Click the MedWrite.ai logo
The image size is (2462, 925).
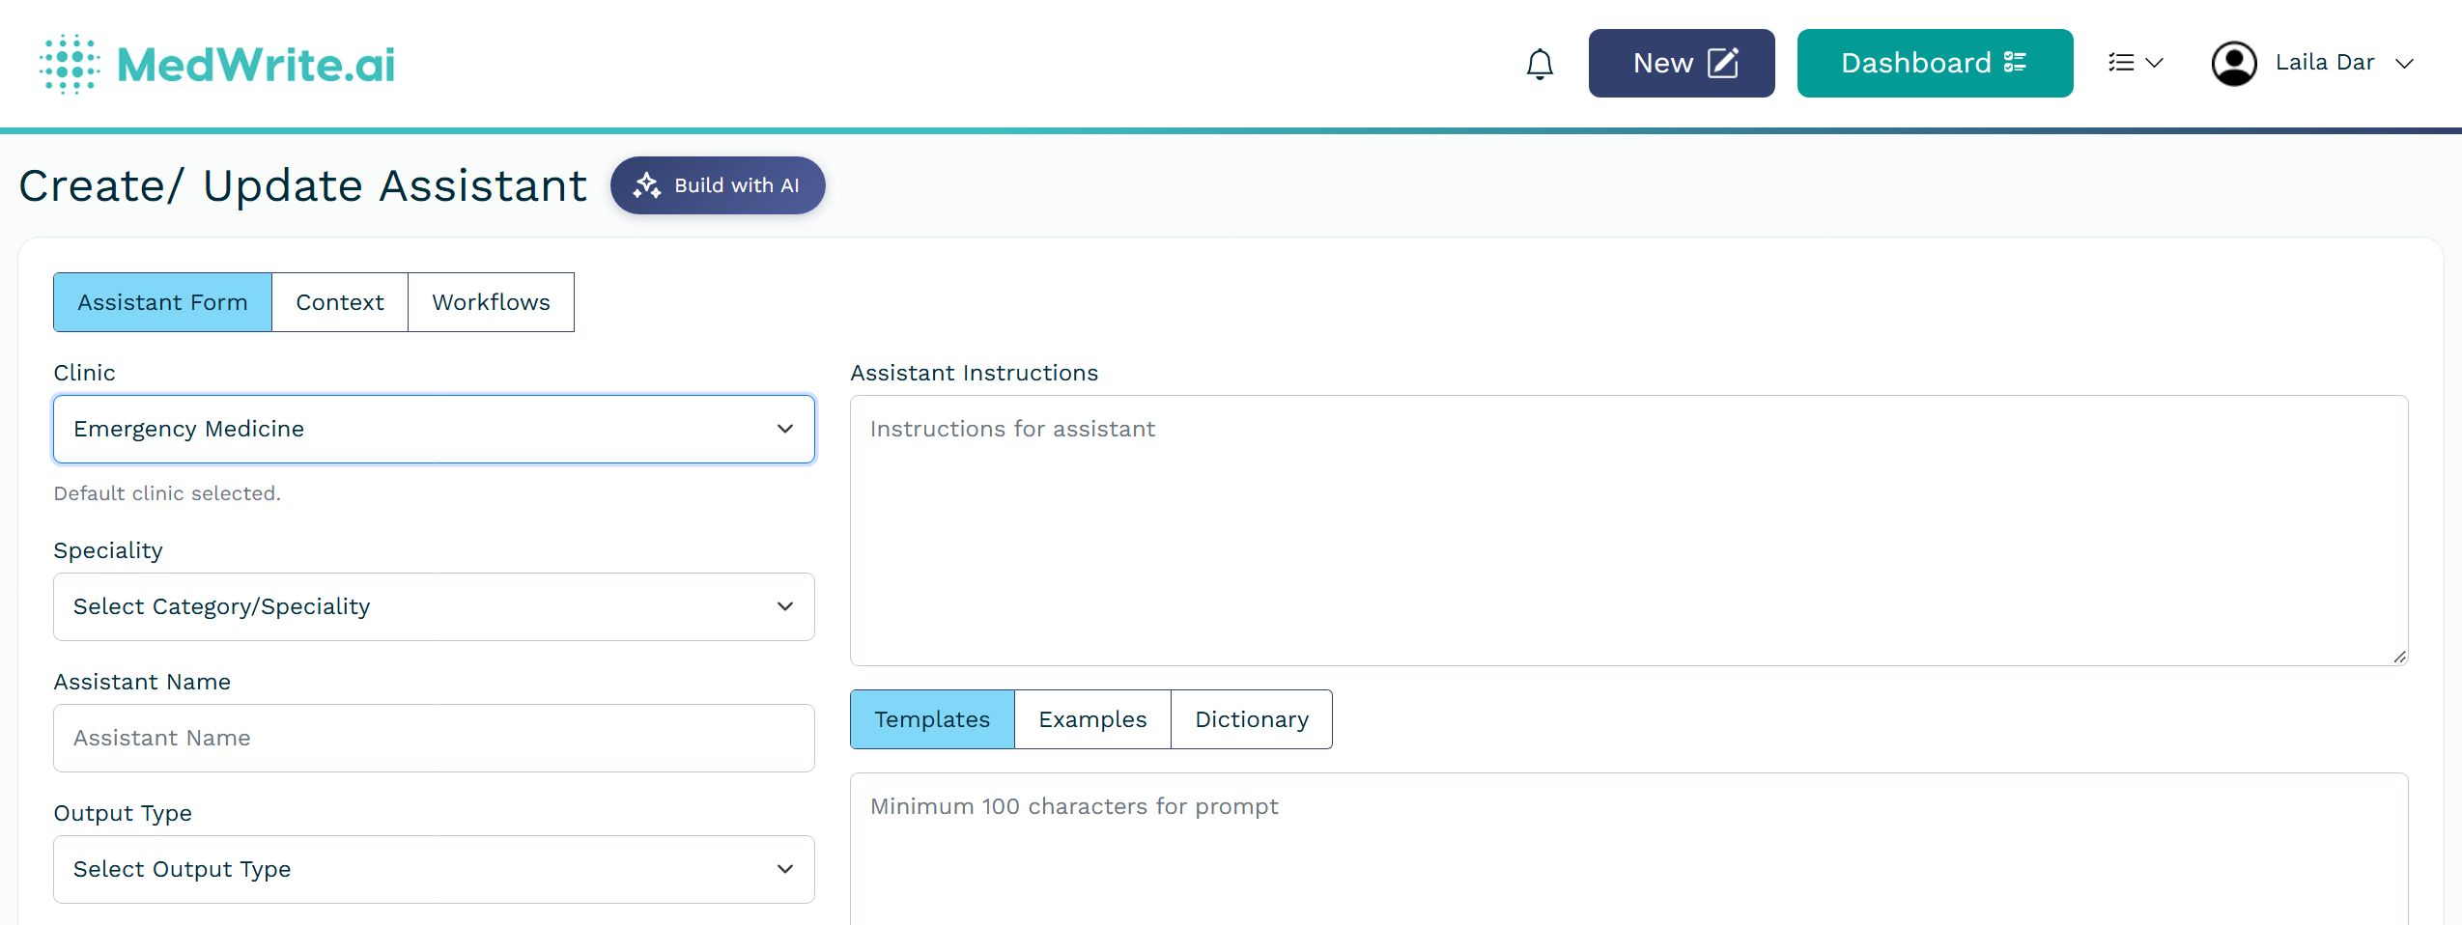tap(217, 64)
